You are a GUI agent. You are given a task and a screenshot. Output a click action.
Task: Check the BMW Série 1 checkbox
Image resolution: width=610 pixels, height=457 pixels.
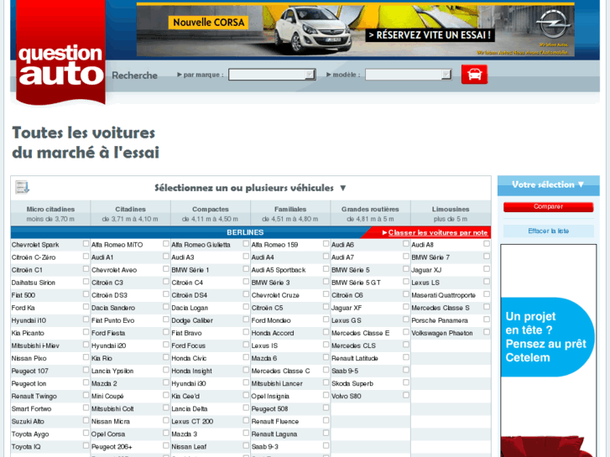pyautogui.click(x=246, y=269)
